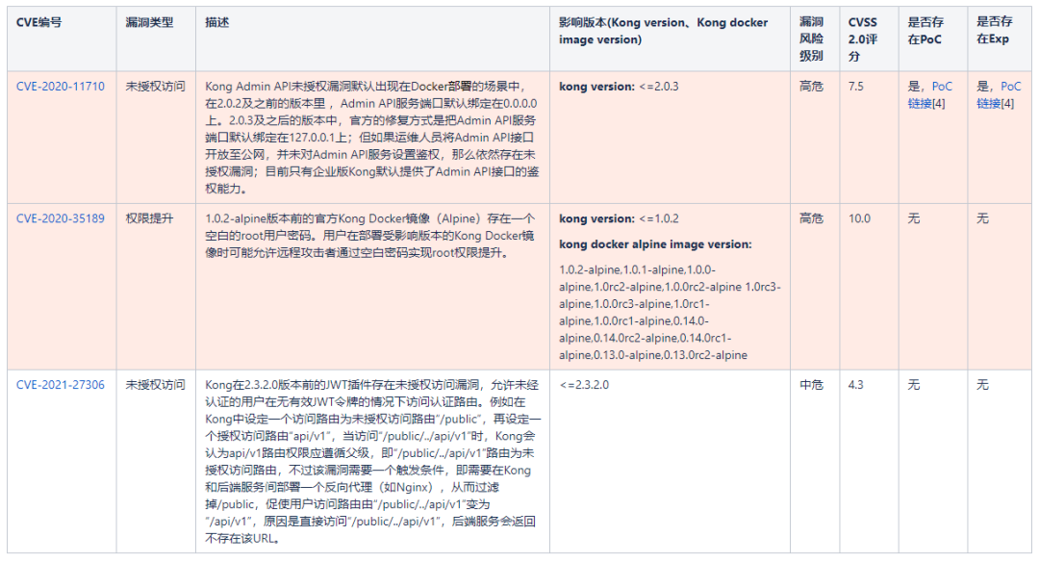Click the alpine image version list
The width and height of the screenshot is (1039, 562).
click(670, 312)
